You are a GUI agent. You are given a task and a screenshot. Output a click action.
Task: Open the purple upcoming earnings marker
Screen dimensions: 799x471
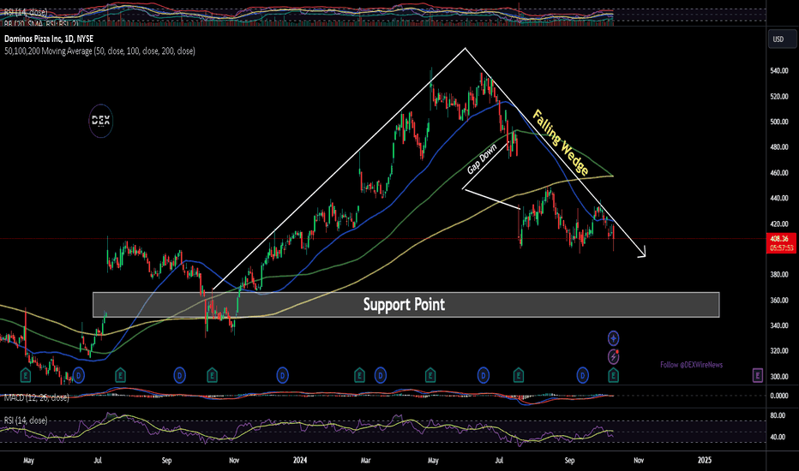point(758,376)
